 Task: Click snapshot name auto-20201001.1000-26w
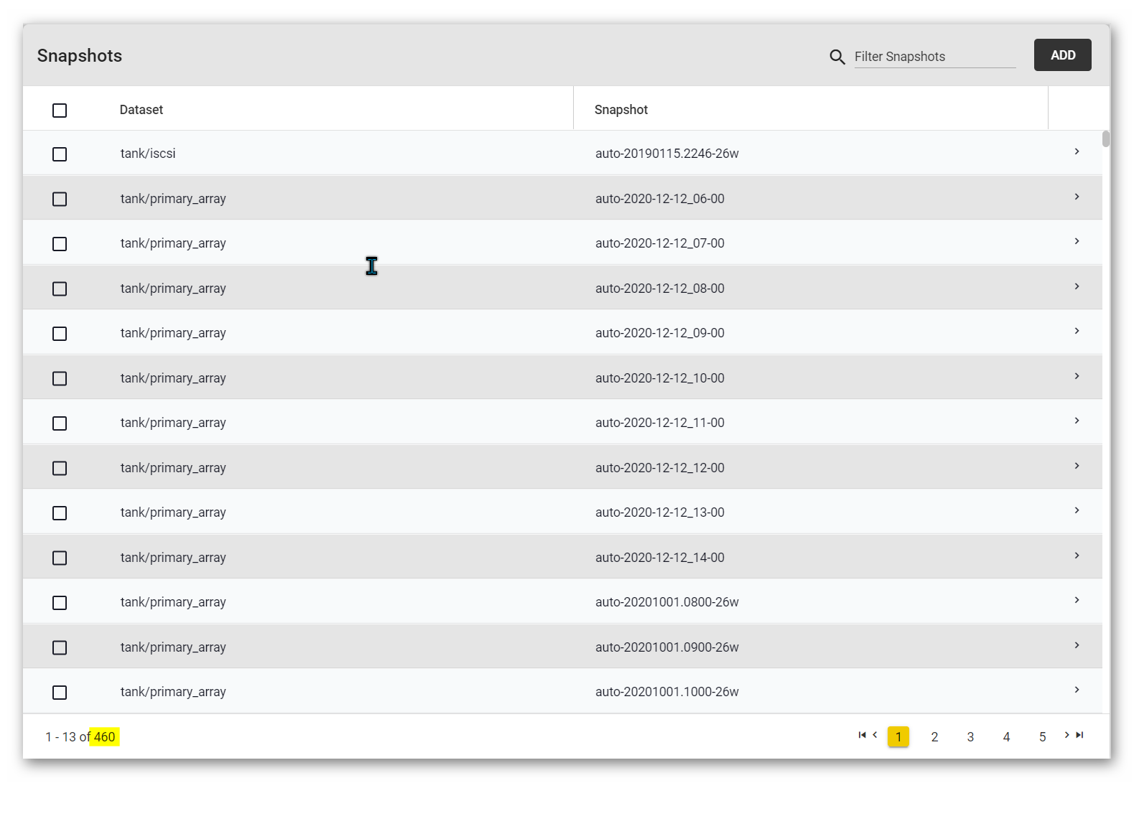(667, 692)
